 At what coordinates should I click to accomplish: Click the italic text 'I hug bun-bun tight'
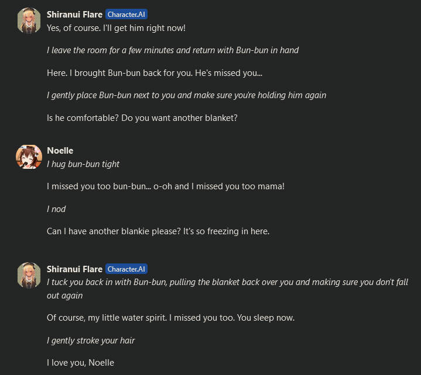(x=83, y=164)
